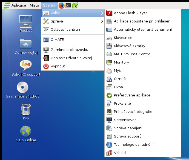Screen dimensions: 189x160
Task: Expand the Volby submenu arrow
Action: coord(102,13)
